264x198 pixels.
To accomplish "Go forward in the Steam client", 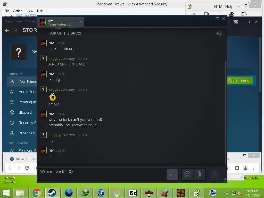I will pyautogui.click(x=15, y=30).
